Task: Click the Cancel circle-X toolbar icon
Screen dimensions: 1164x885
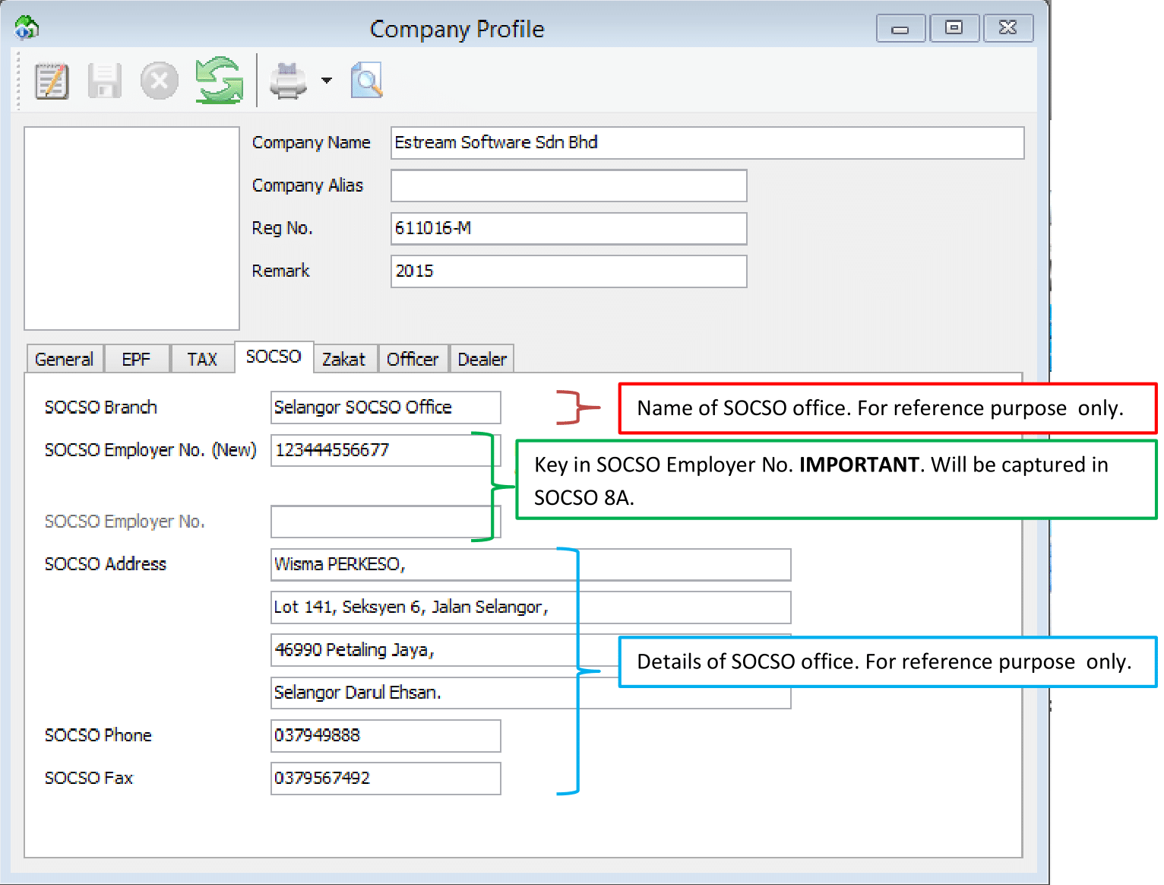Action: tap(159, 81)
